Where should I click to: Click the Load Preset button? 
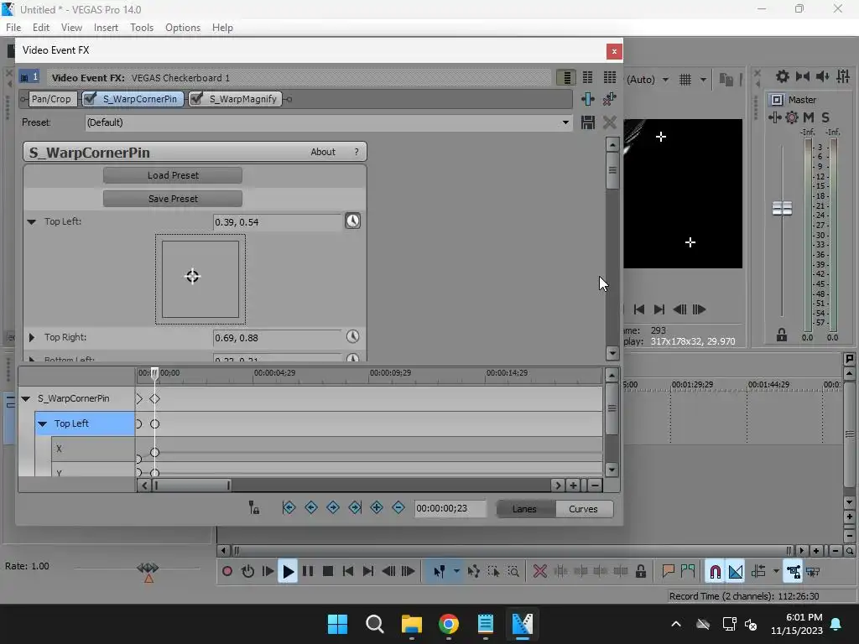point(173,175)
